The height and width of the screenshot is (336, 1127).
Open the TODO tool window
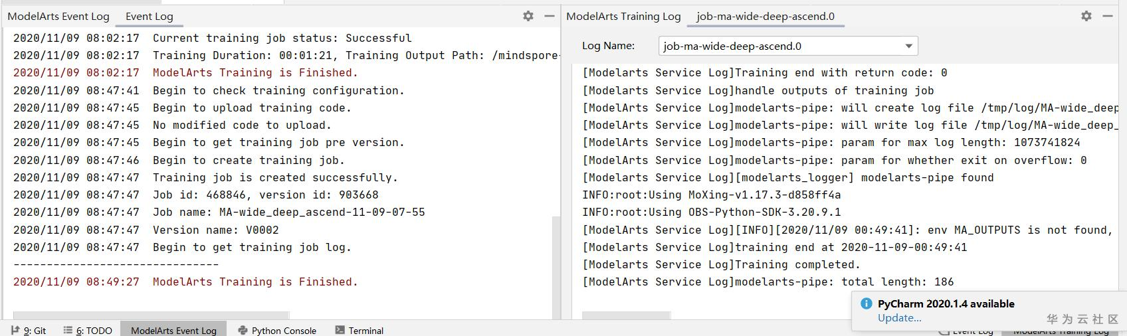(88, 330)
